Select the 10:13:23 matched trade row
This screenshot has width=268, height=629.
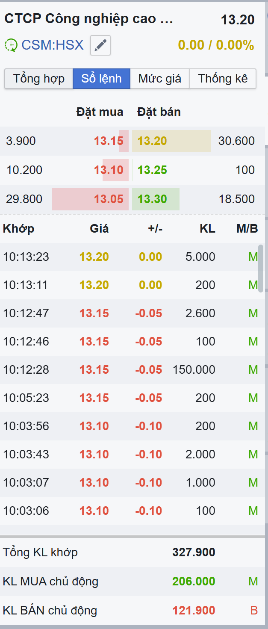click(x=128, y=257)
